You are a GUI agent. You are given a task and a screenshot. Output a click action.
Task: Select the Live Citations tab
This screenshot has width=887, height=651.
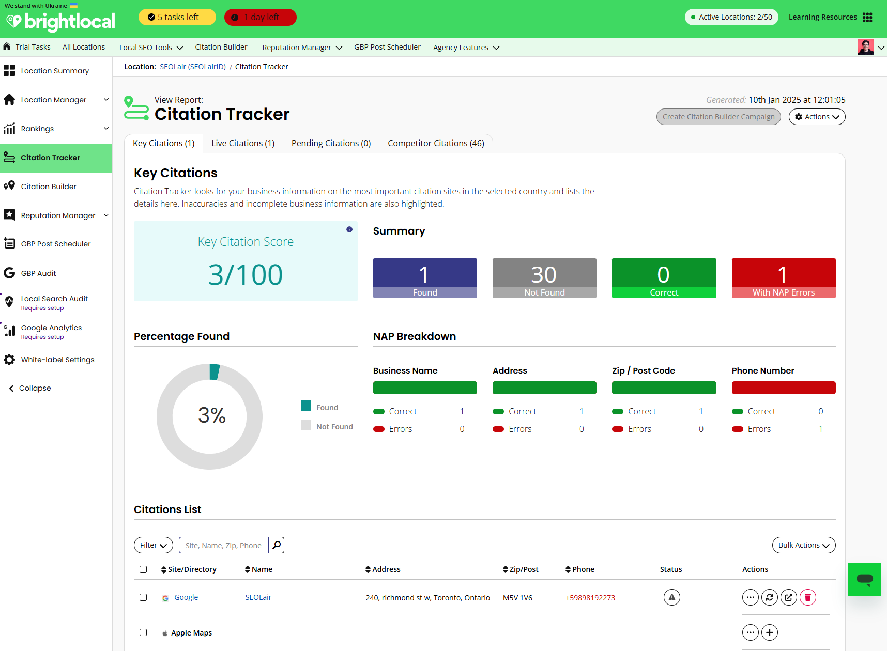(x=243, y=144)
